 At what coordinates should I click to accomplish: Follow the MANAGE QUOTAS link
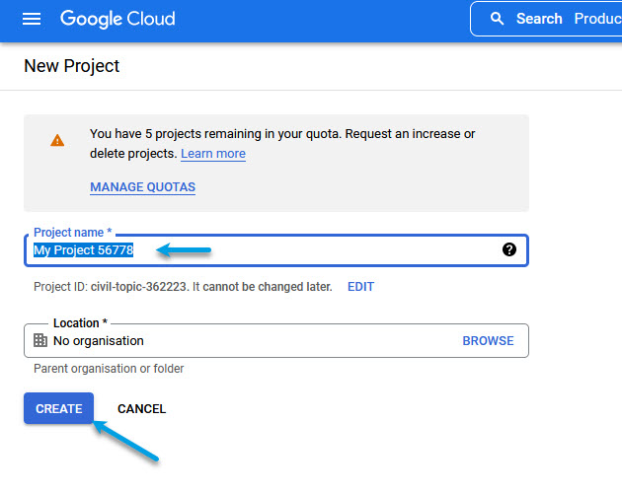(x=142, y=187)
